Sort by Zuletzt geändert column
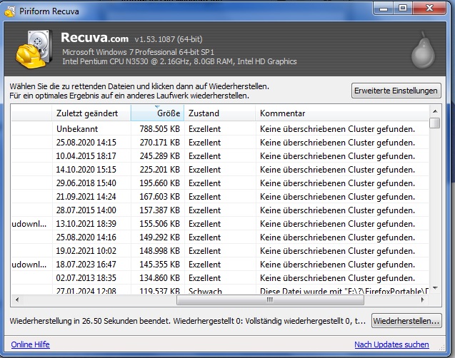Screen dimensions: 455x358 click(x=91, y=113)
